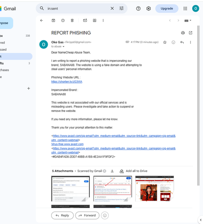Open the second avast.com sig-email link

[113, 151]
